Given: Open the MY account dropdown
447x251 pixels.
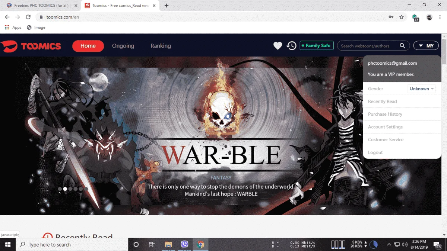Looking at the screenshot, I should 427,46.
